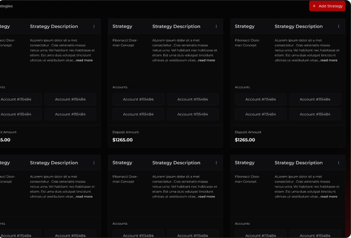Select second Account #115484 chip in top-middle card

[x=193, y=99]
